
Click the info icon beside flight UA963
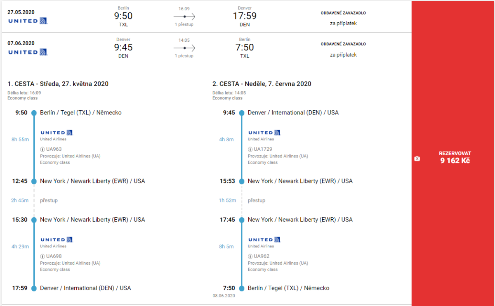42,149
